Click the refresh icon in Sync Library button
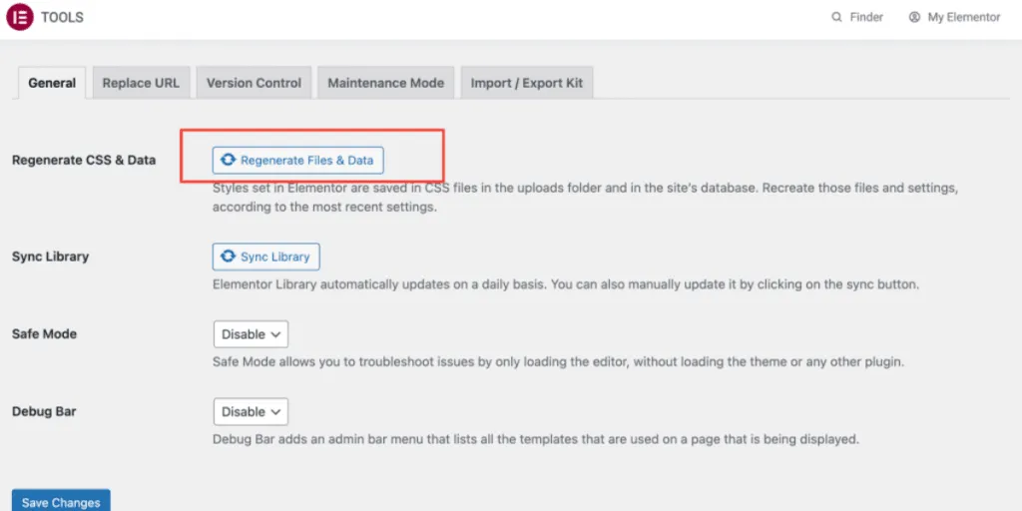Viewport: 1022px width, 511px height. (229, 256)
